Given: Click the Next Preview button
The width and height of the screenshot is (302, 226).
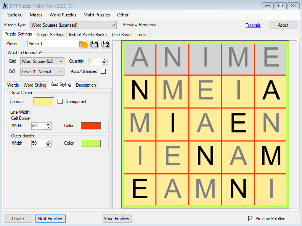Looking at the screenshot, I should tap(50, 219).
